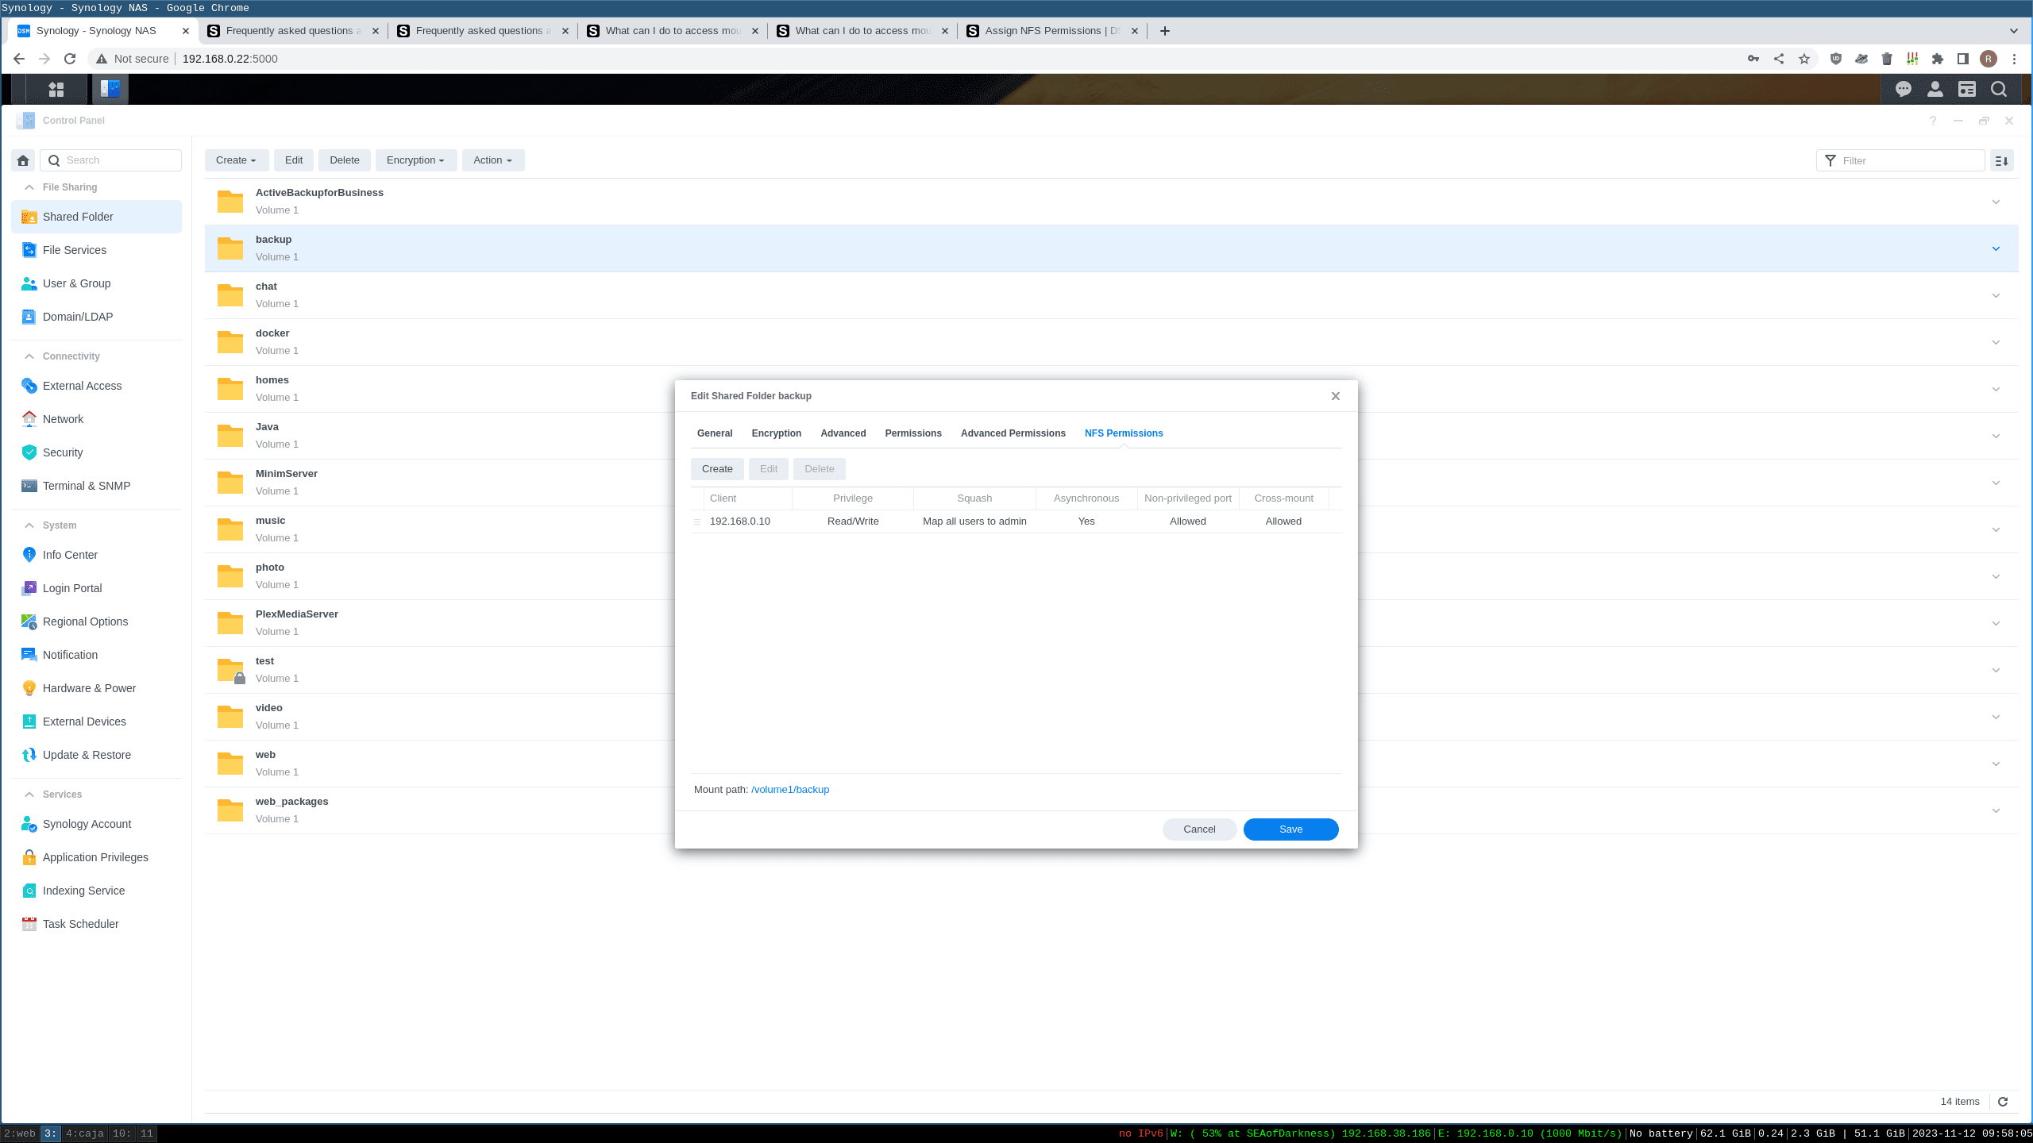Save the shared folder changes
This screenshot has width=2033, height=1143.
[1290, 829]
